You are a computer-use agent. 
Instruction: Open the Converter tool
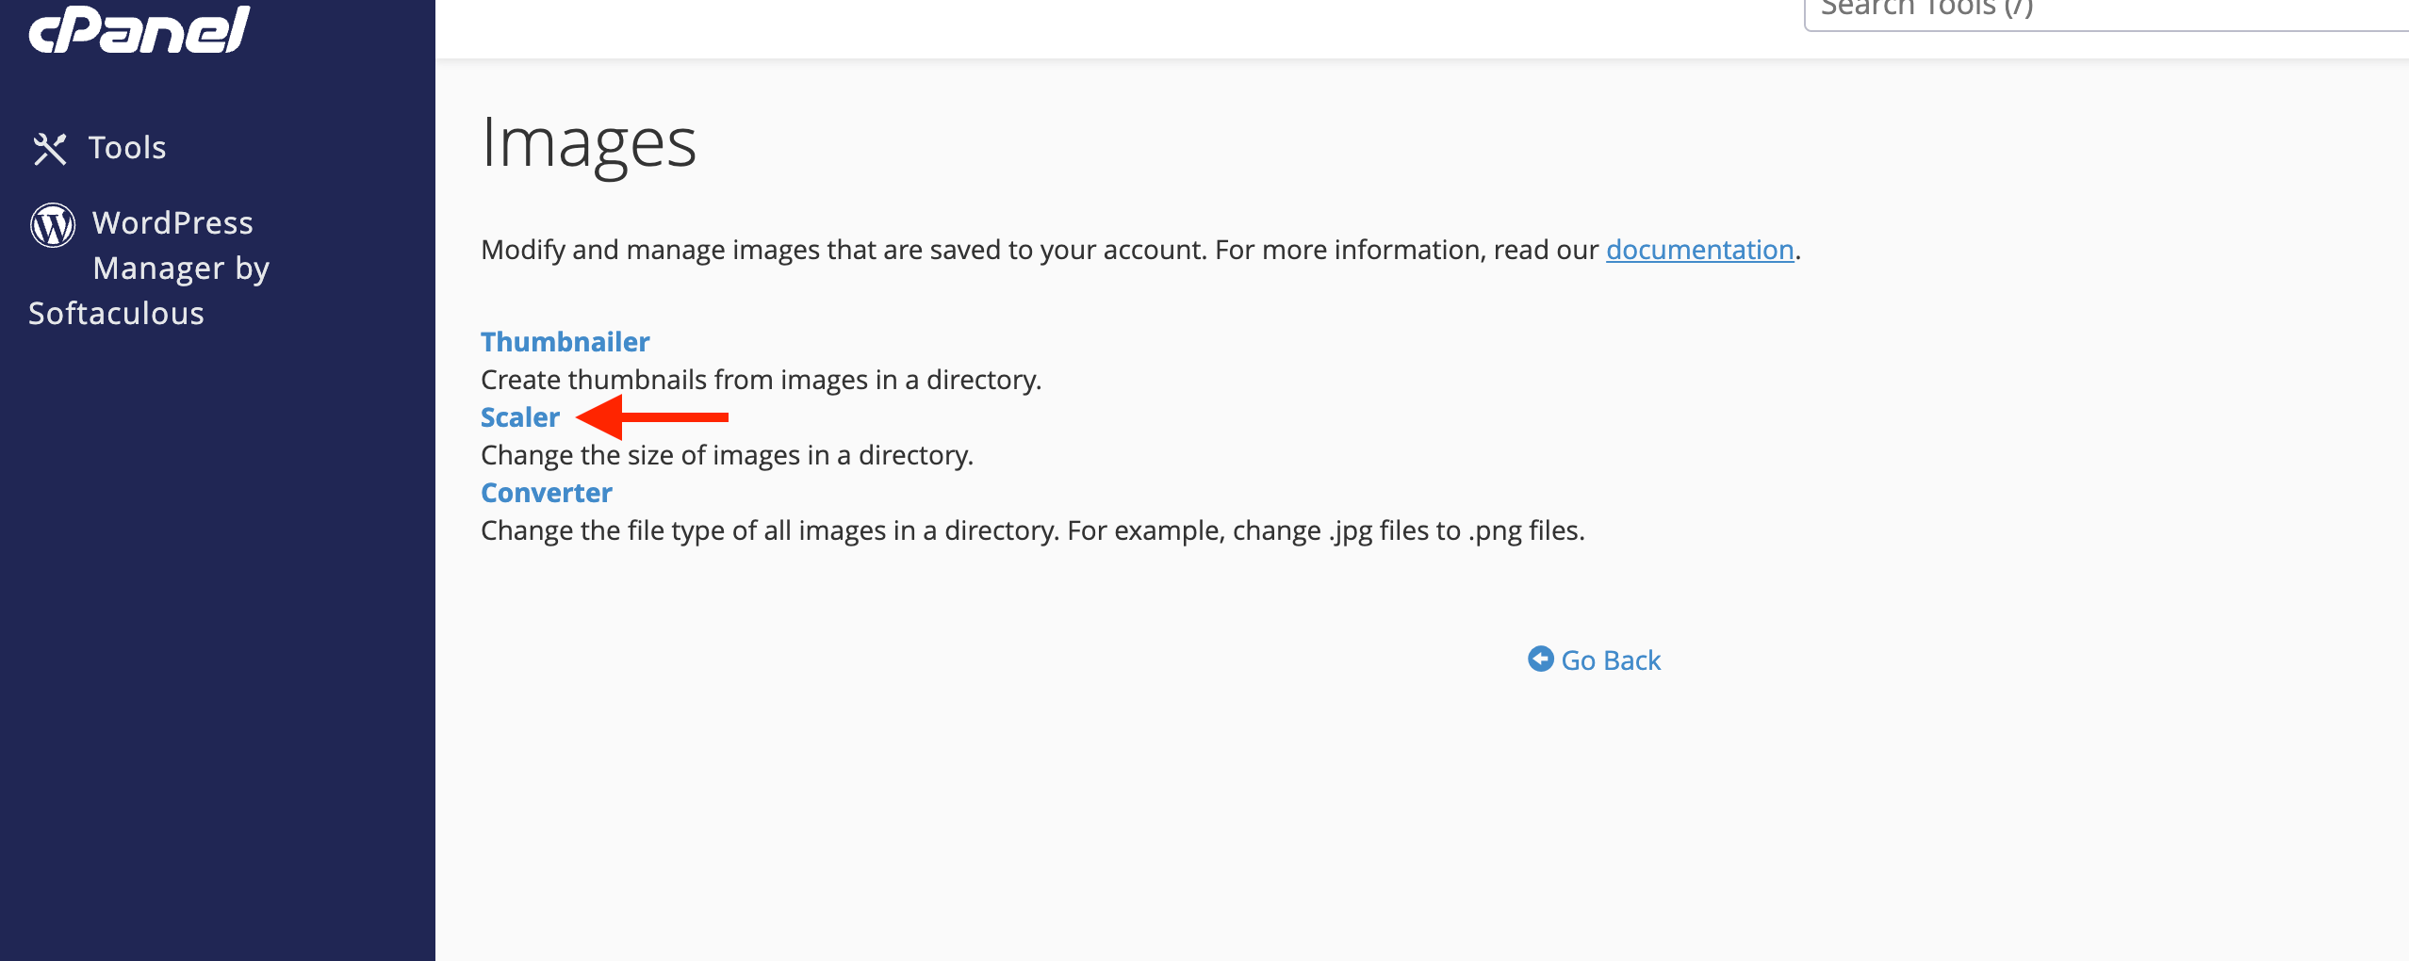(547, 493)
